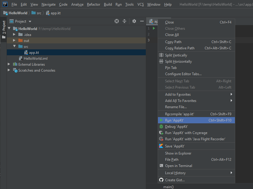Open the Refactor menu
Image resolution: width=253 pixels, height=189 pixels.
tap(94, 4)
